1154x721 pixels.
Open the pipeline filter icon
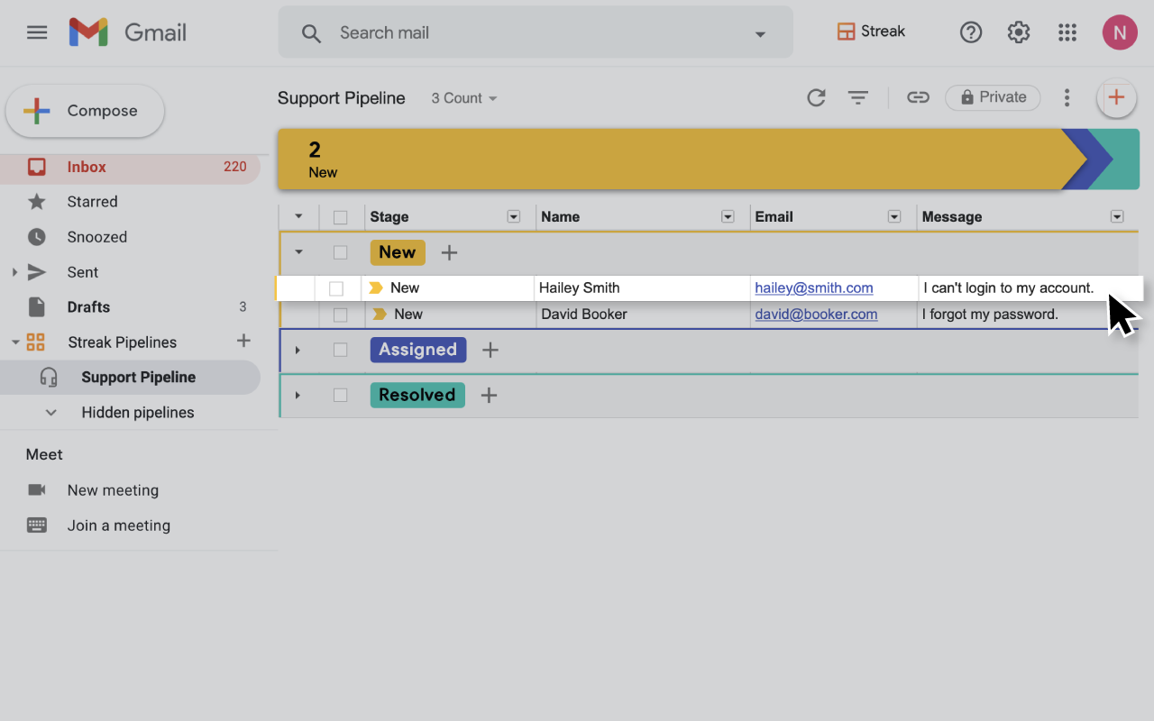click(858, 98)
